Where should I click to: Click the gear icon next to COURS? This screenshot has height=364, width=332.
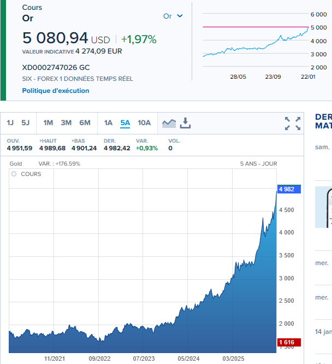click(x=14, y=174)
